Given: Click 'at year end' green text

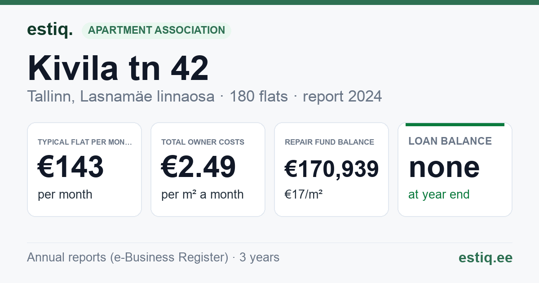Looking at the screenshot, I should pos(439,195).
